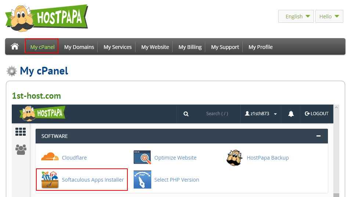Open the Cloudflare link
The image size is (351, 197).
(74, 158)
